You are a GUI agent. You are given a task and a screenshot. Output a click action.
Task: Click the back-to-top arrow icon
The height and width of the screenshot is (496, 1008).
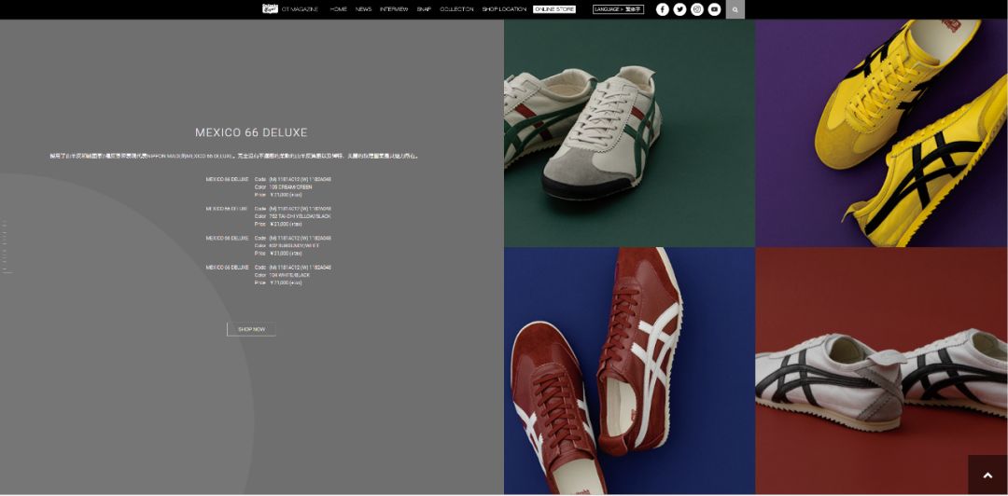click(988, 475)
